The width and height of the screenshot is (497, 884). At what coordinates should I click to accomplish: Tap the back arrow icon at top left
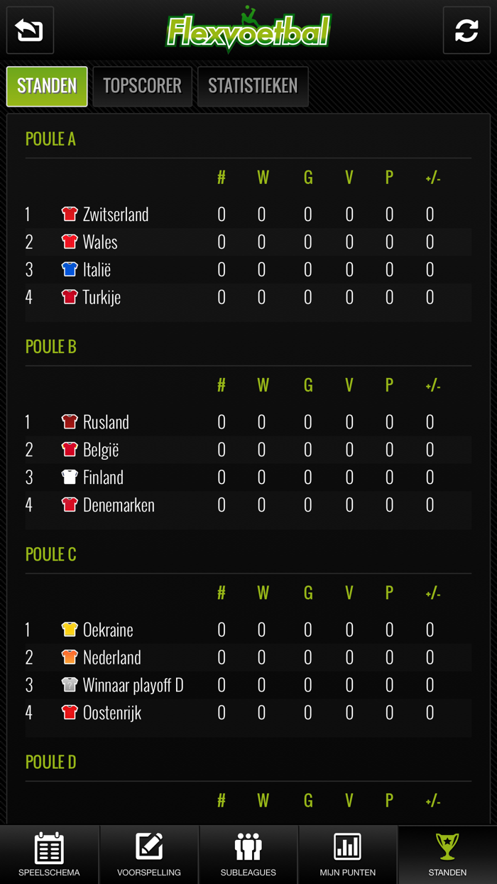(x=29, y=31)
